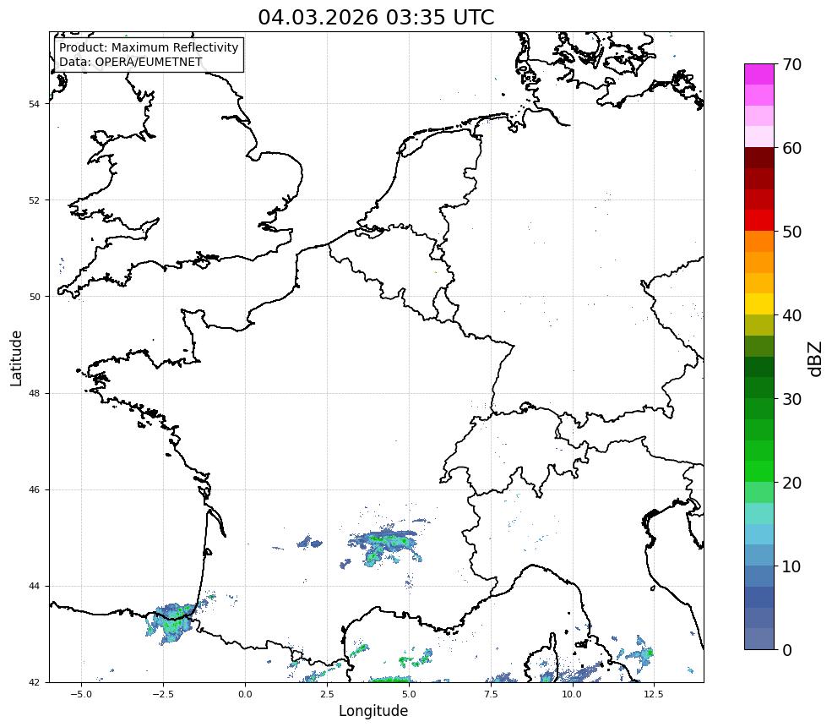Click the dark red colorbar band below 60
The height and width of the screenshot is (727, 832).
[759, 158]
